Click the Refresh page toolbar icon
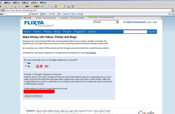 (15, 7)
